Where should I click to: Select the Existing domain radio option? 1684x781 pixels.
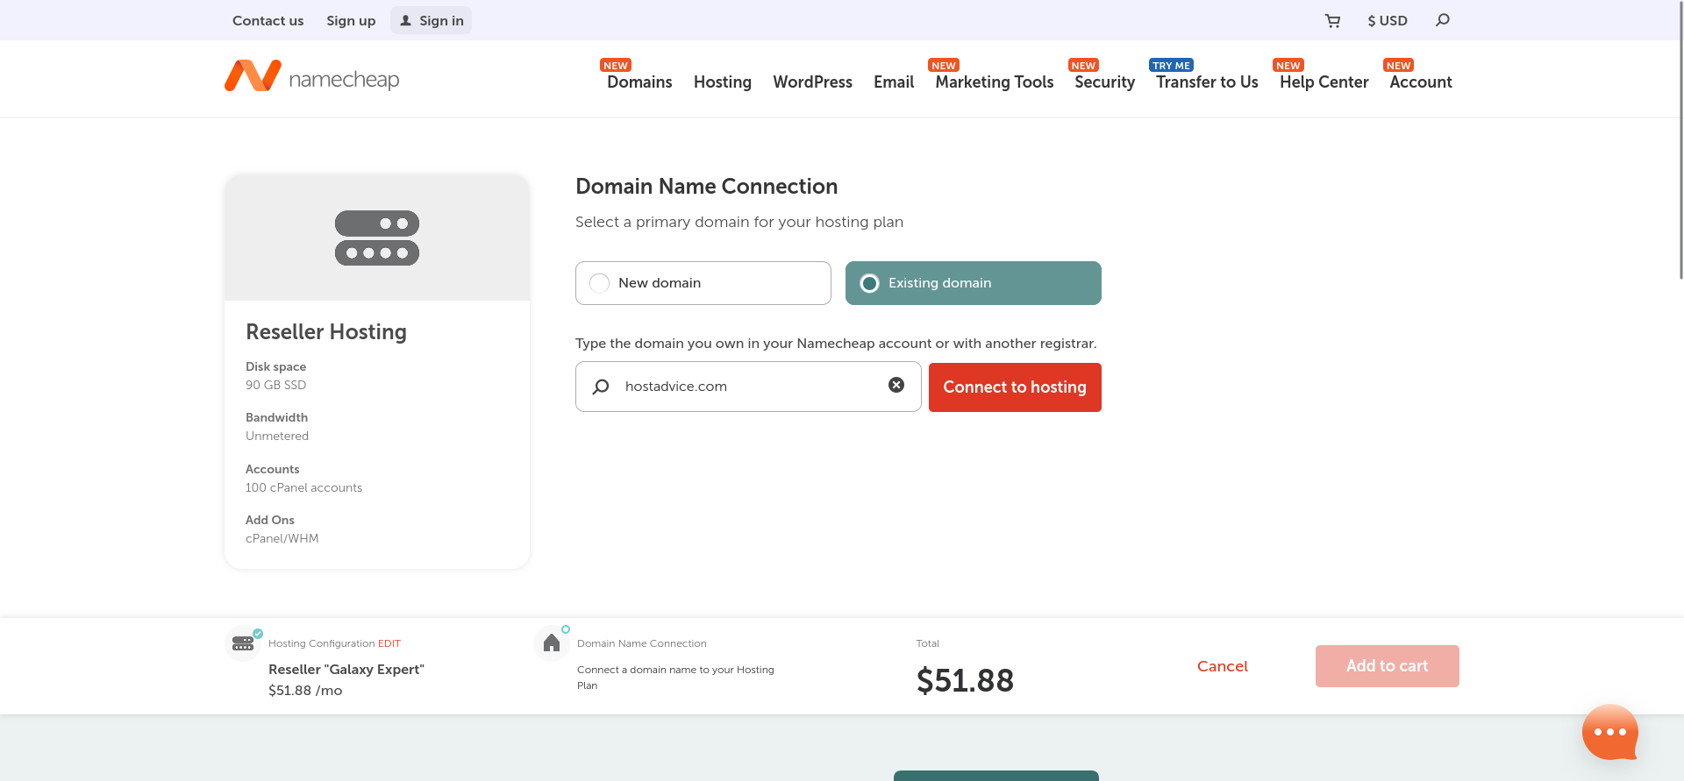(x=974, y=283)
